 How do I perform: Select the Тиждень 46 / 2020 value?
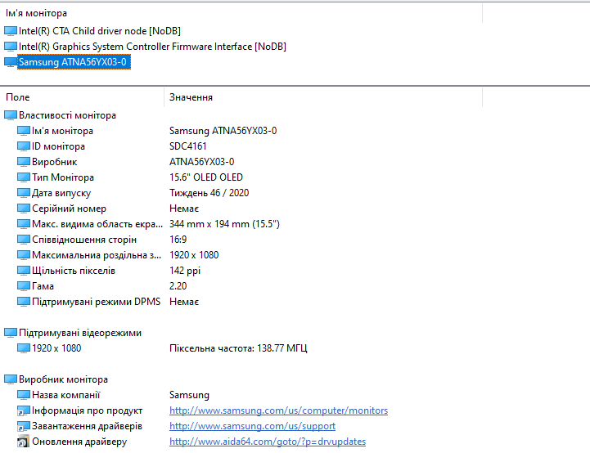(x=209, y=193)
